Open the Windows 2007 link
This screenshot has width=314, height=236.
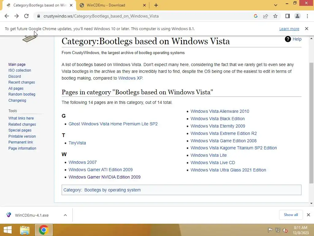tap(82, 162)
